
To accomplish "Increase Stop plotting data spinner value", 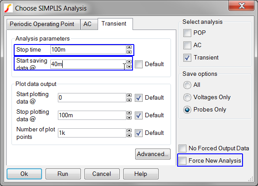I will pos(129,113).
